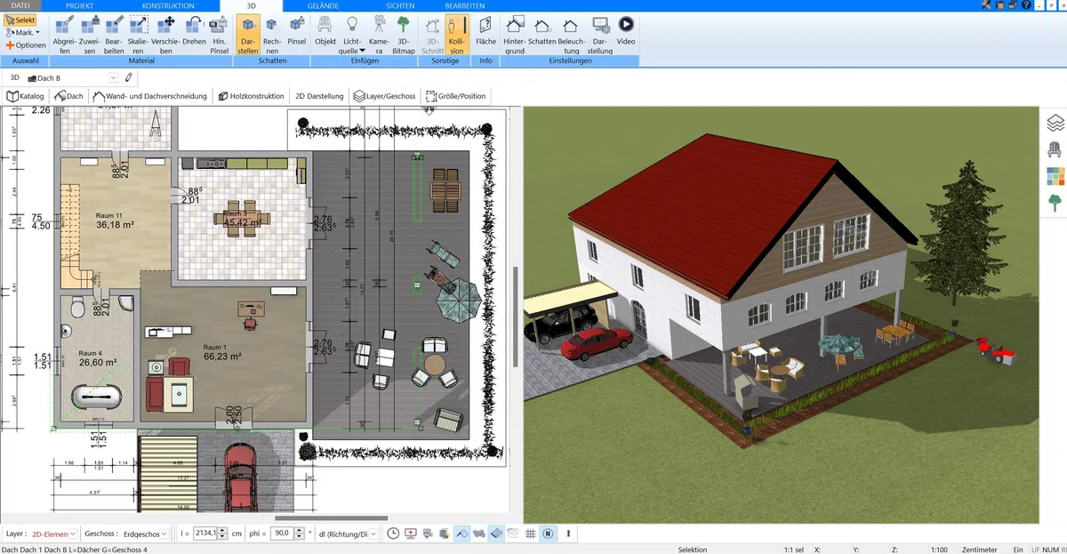Click the length l value stepper arrows

(222, 534)
